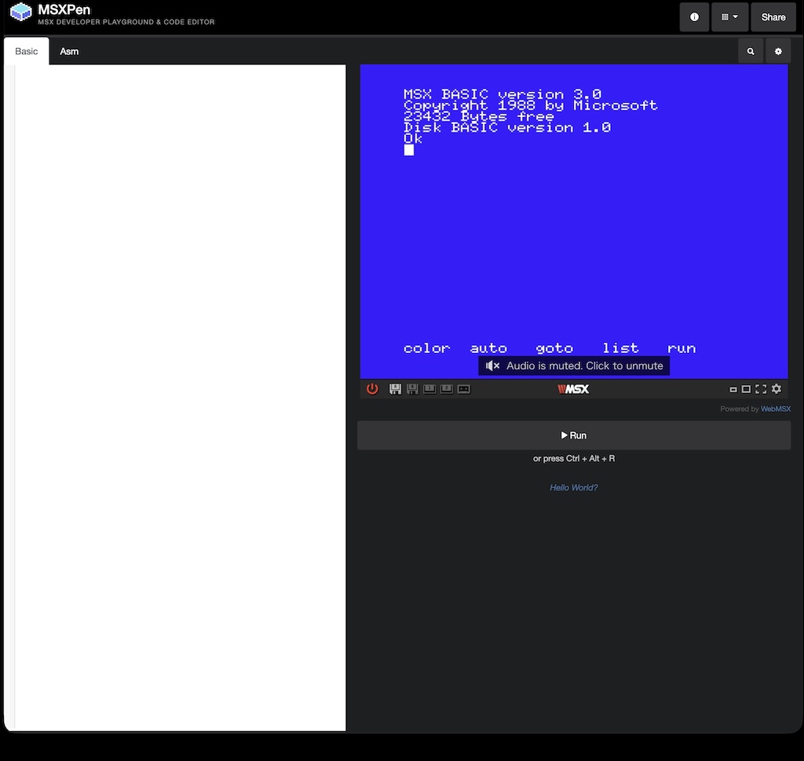Open Disk Drive B in the WebMSX toolbar

coord(411,388)
